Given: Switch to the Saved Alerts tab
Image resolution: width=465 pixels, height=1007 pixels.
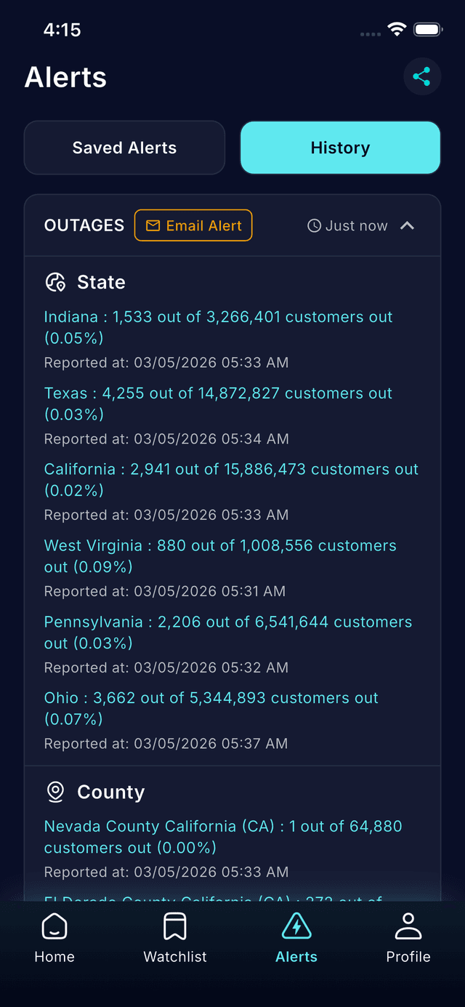Looking at the screenshot, I should 124,148.
